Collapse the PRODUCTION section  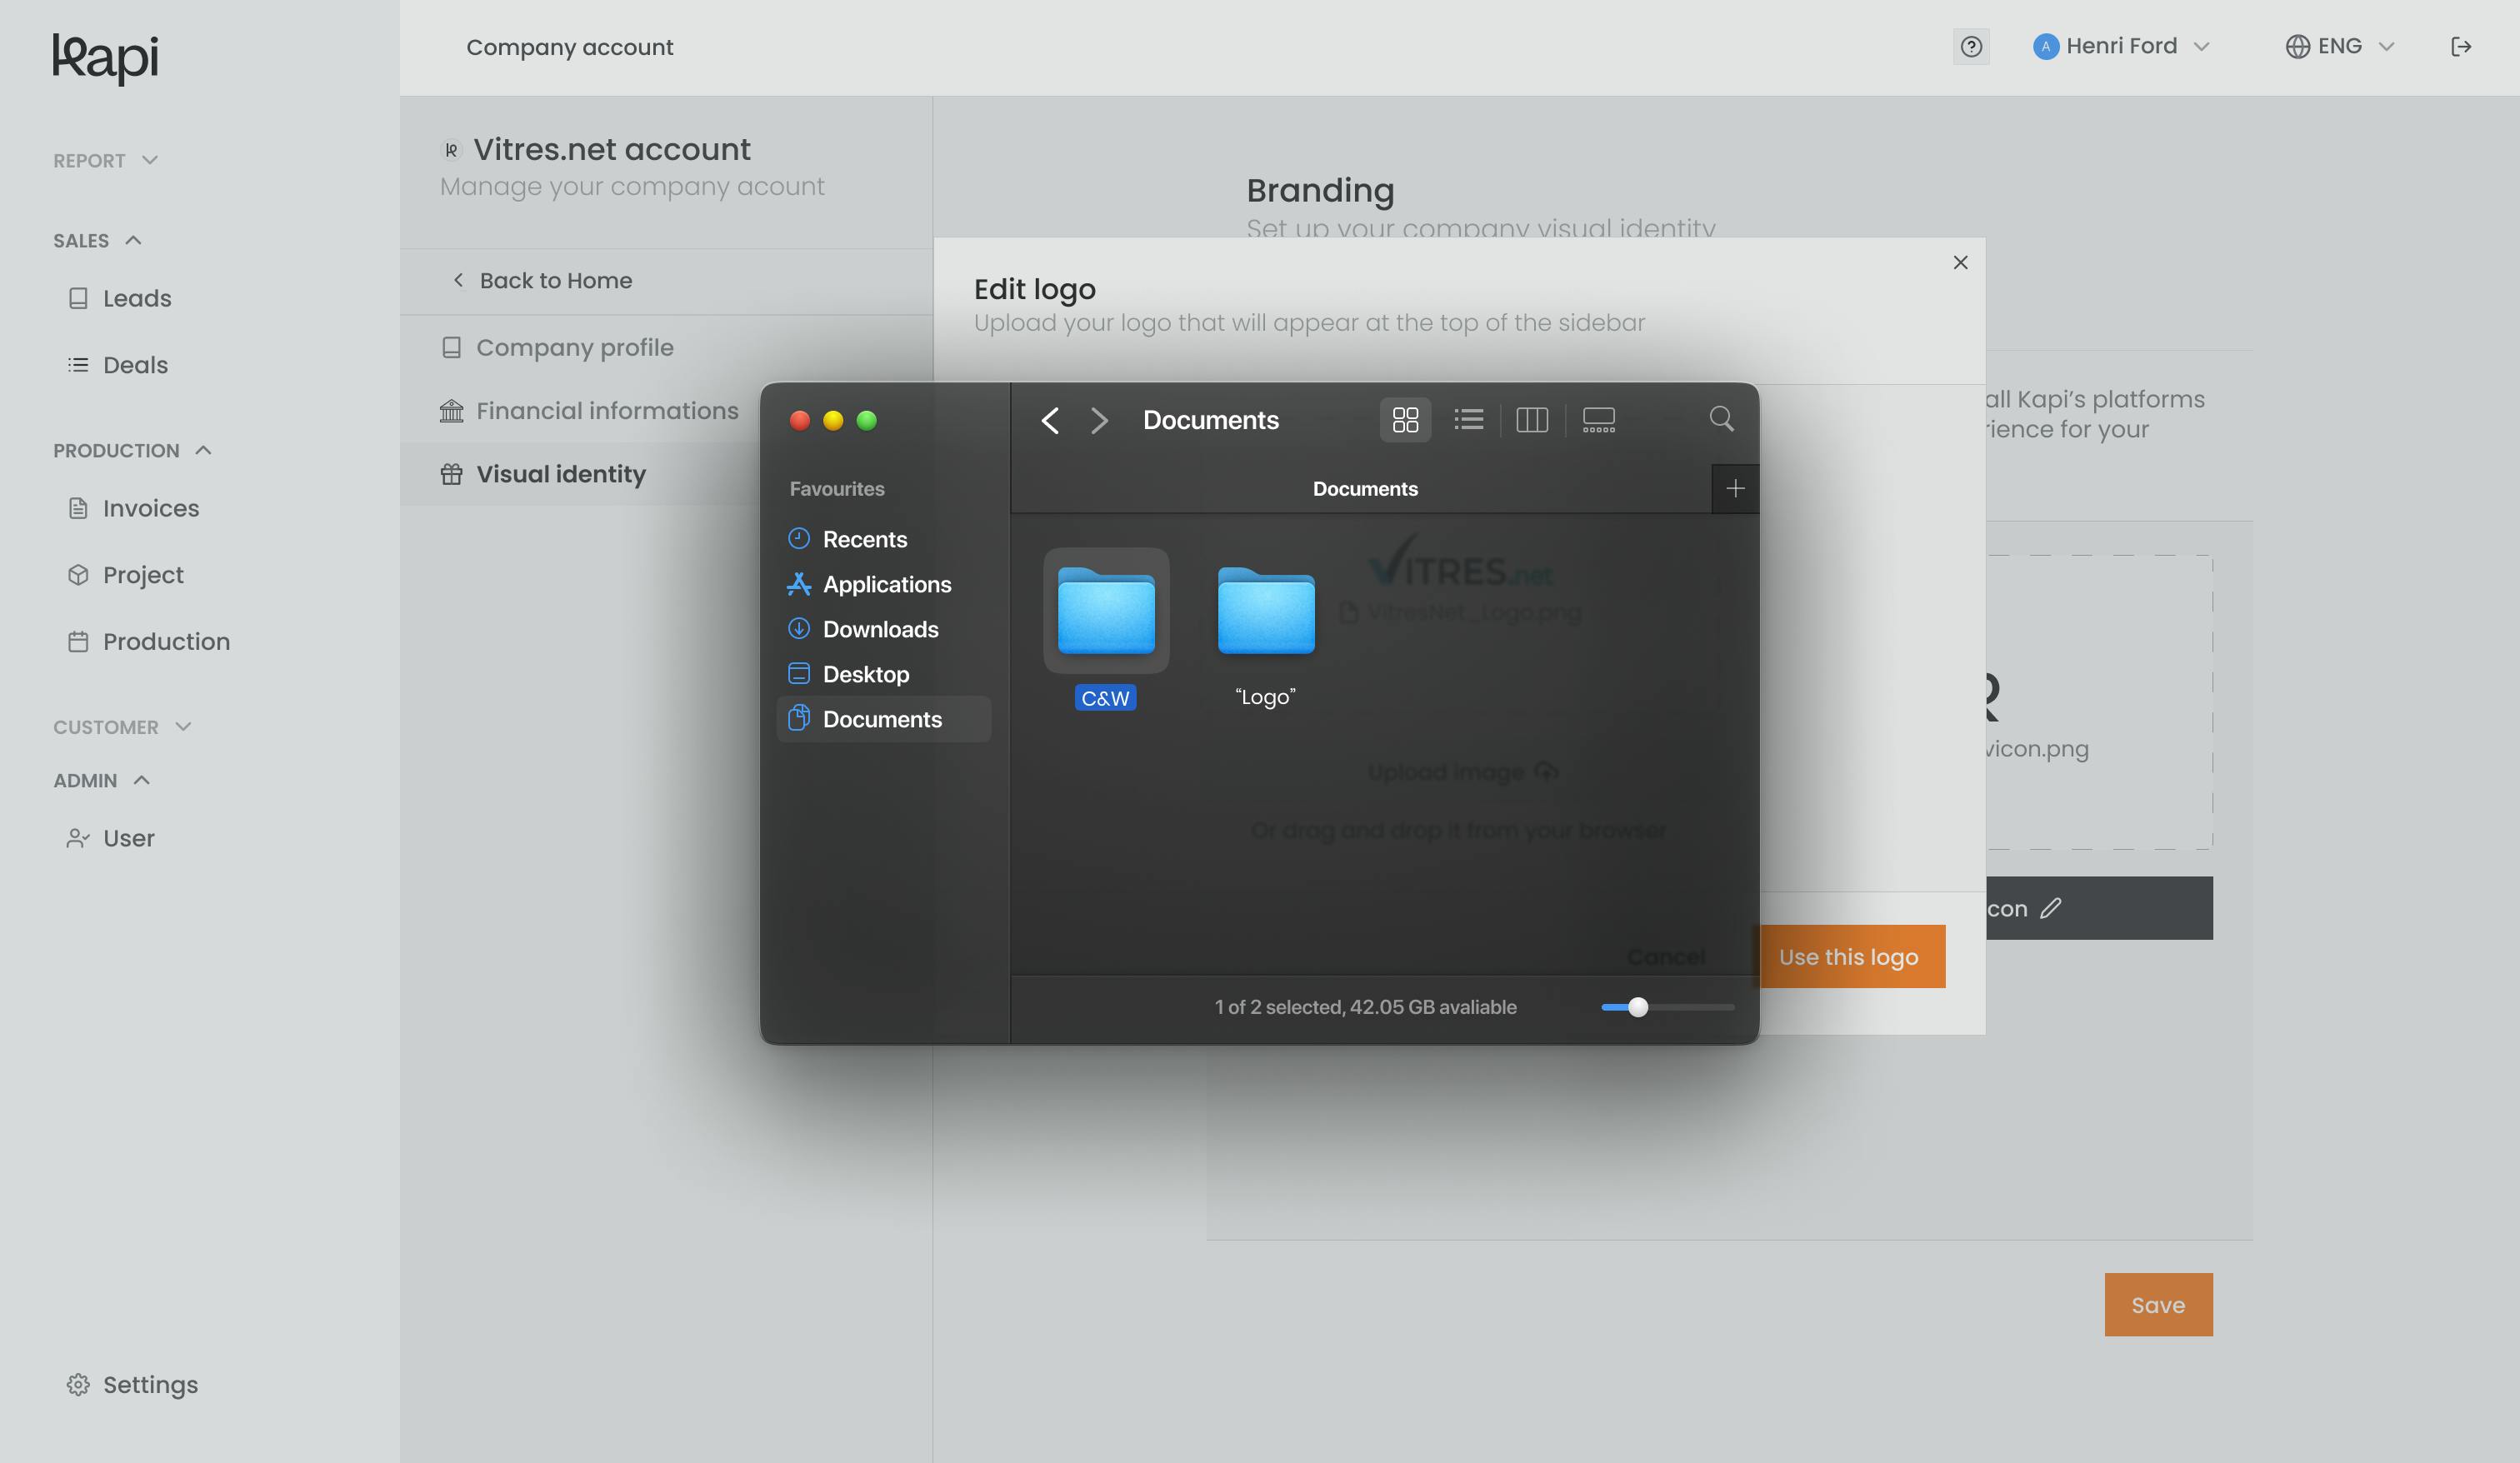133,451
